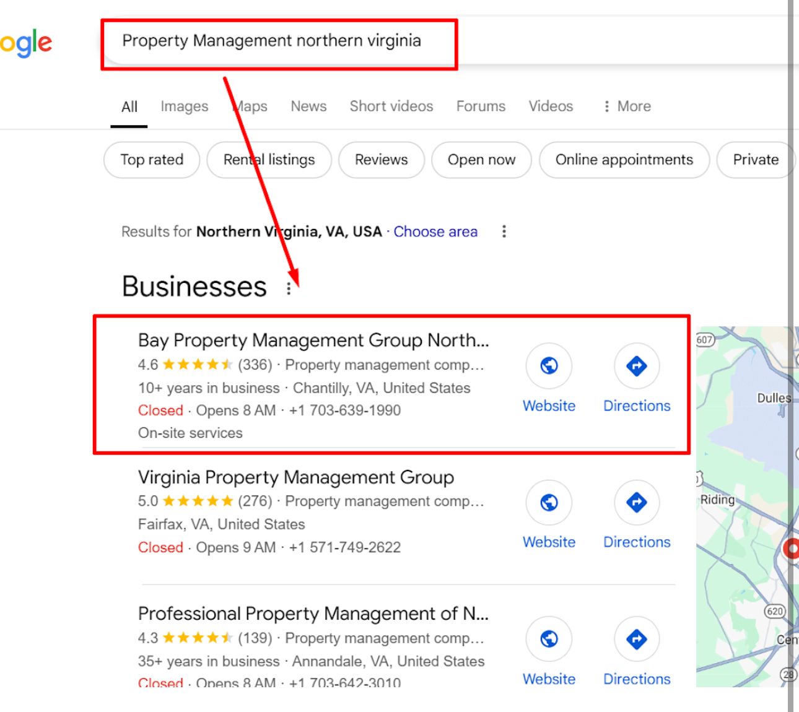Toggle the Top rated filter chip
Image resolution: width=799 pixels, height=712 pixels.
pos(152,160)
